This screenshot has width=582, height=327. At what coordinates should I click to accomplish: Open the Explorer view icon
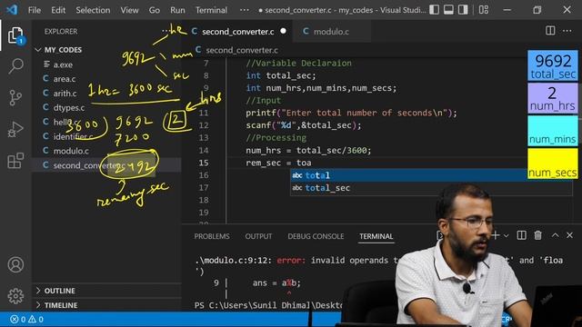tap(15, 35)
